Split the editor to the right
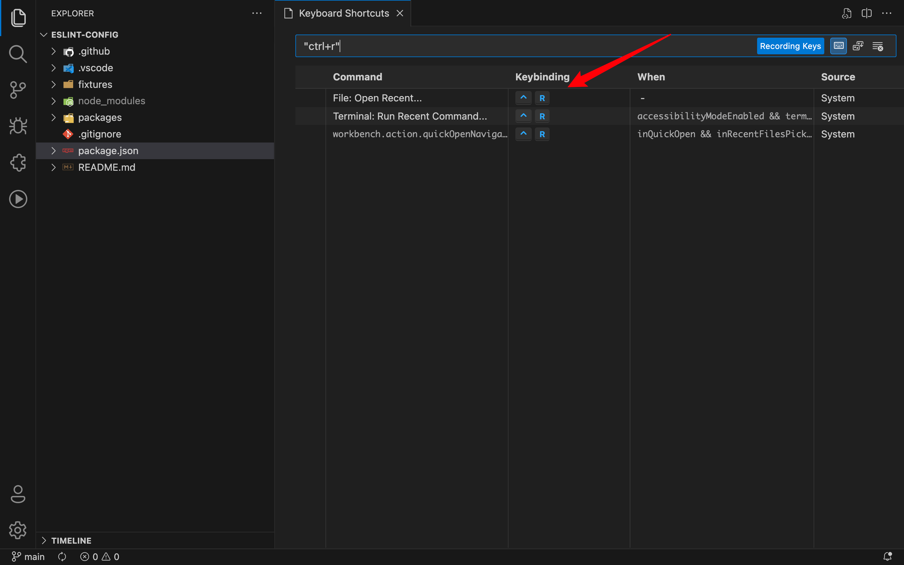The image size is (904, 565). tap(866, 13)
